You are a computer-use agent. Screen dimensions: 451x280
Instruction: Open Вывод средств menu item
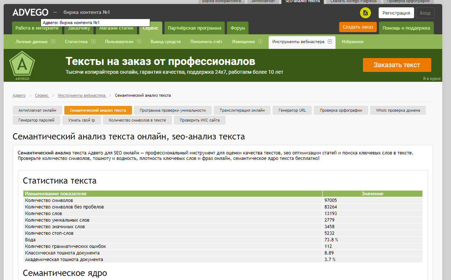[166, 42]
